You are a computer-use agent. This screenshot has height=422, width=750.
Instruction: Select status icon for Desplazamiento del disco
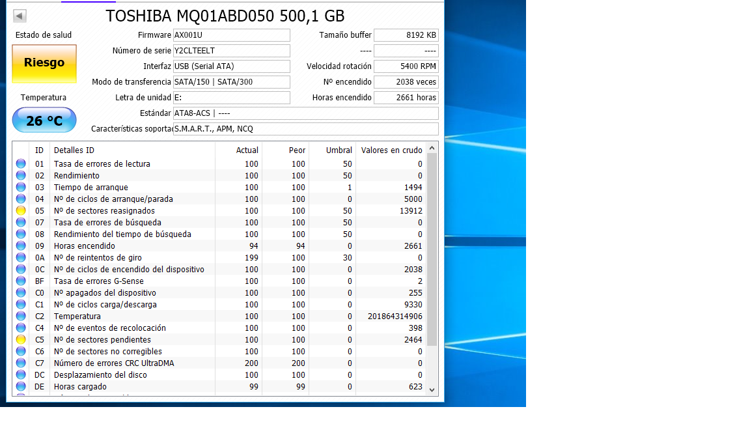click(x=21, y=374)
